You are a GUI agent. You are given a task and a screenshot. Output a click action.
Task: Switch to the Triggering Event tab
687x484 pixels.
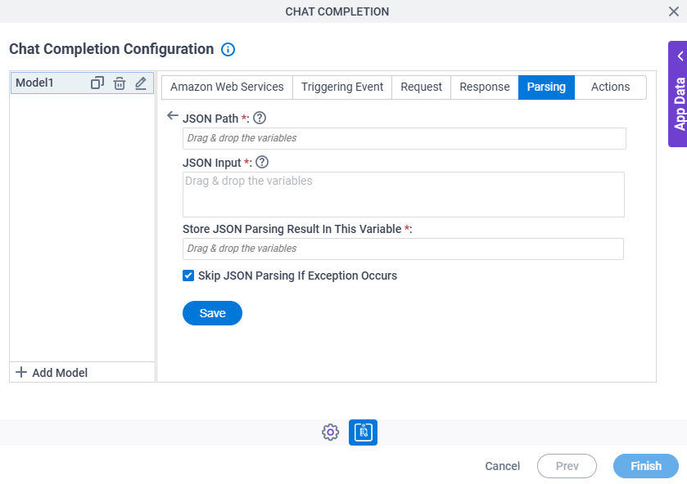point(342,87)
